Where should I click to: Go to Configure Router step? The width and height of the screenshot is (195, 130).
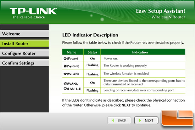(x=24, y=53)
